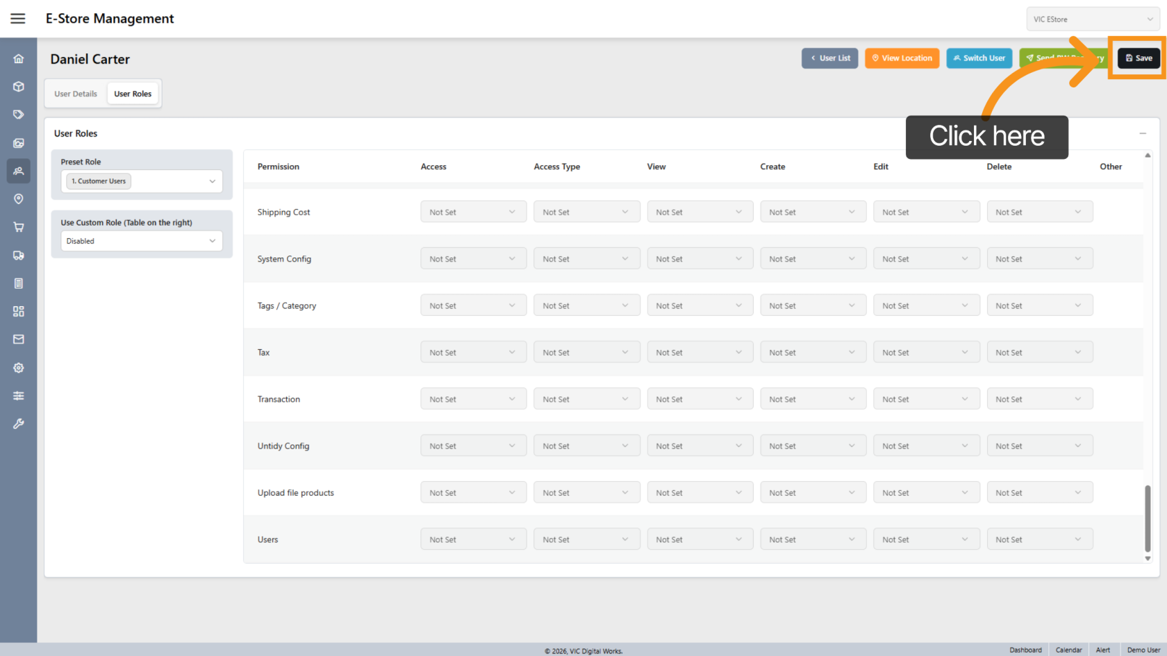Open Shipping Cost Access dropdown
Image resolution: width=1167 pixels, height=656 pixels.
coord(473,212)
